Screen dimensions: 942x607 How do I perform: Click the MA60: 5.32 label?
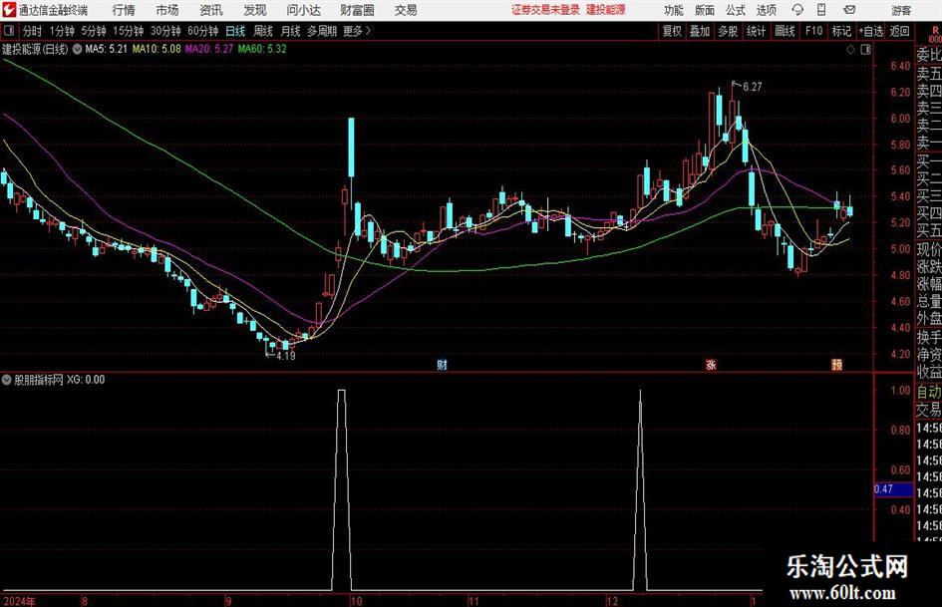[262, 49]
